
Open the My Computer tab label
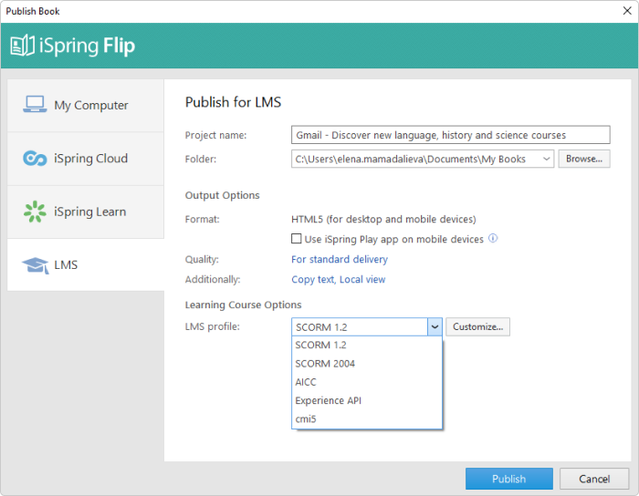point(91,106)
